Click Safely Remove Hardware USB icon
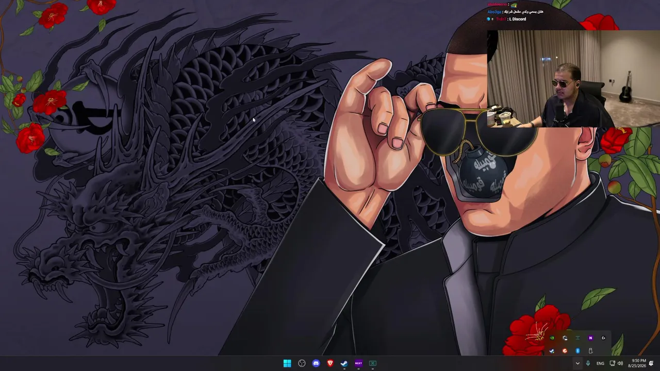This screenshot has height=371, width=660. (590, 351)
